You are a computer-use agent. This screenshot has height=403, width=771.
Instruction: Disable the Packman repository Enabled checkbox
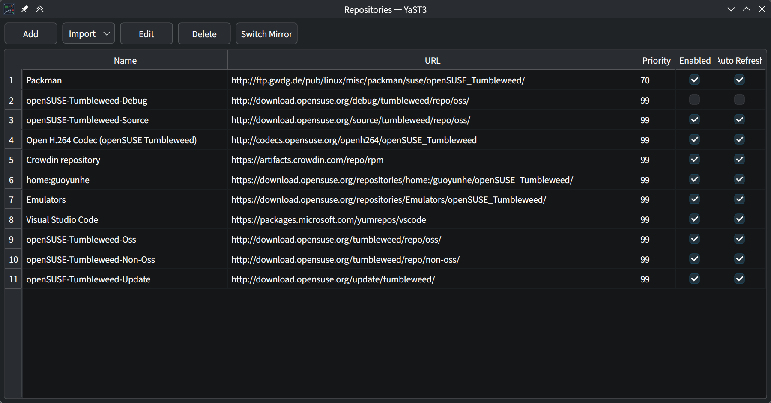(x=695, y=80)
